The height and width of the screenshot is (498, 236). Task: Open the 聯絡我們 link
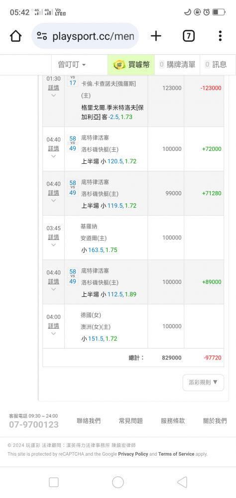(89, 421)
